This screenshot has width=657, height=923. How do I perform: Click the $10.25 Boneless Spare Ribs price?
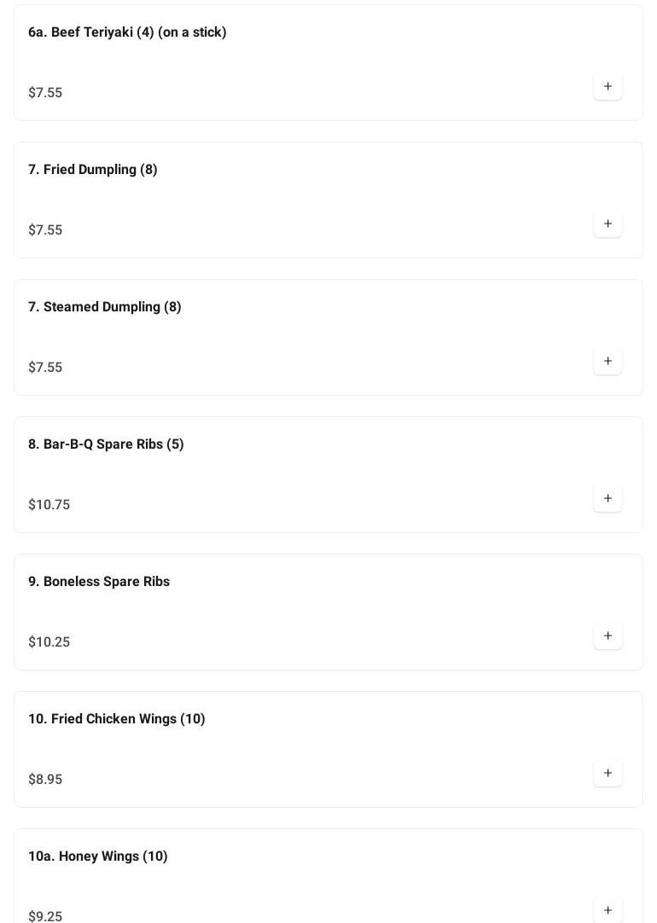(x=49, y=642)
